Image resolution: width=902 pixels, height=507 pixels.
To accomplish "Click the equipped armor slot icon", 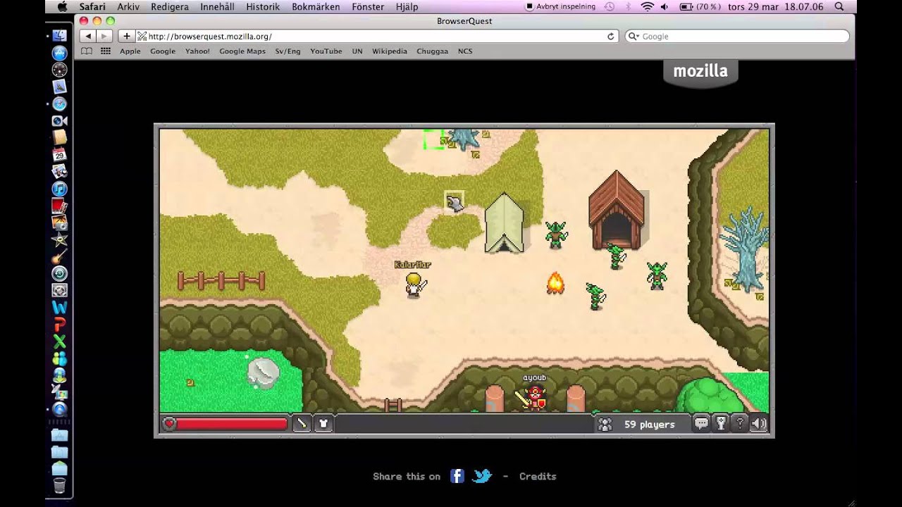I will click(x=323, y=423).
